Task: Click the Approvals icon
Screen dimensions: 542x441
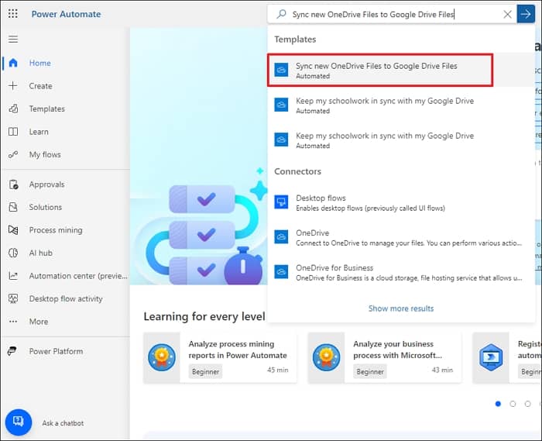Action: pyautogui.click(x=13, y=184)
